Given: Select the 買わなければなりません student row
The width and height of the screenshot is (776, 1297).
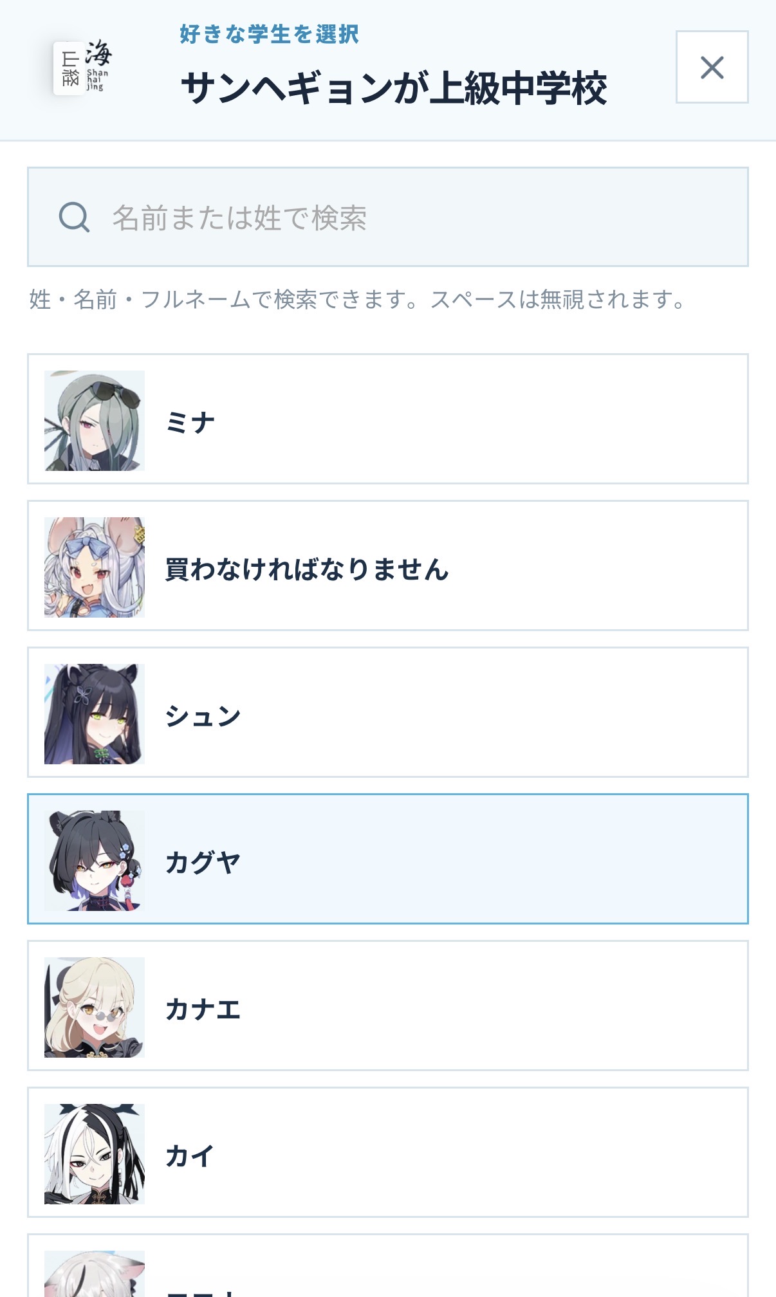Looking at the screenshot, I should (x=387, y=566).
